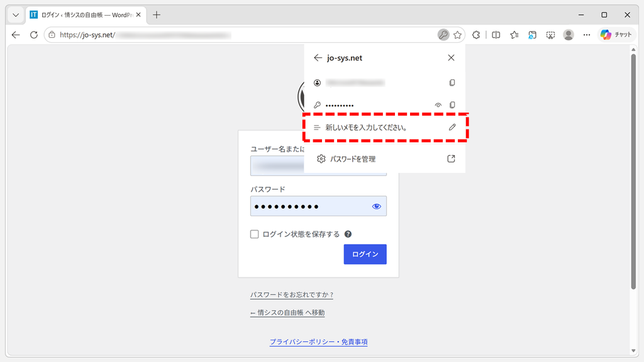Add this page to favorites
Image resolution: width=644 pixels, height=362 pixels.
click(458, 35)
